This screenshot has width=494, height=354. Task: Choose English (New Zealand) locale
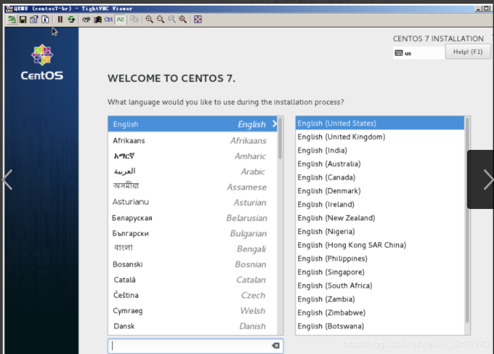pyautogui.click(x=380, y=218)
